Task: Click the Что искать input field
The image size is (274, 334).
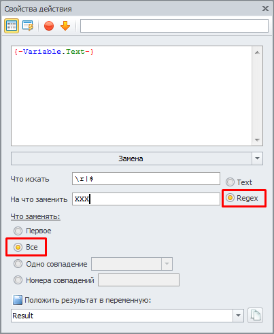Action: click(146, 179)
